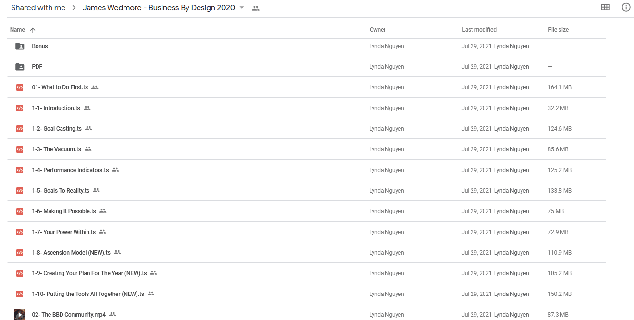The height and width of the screenshot is (320, 634).
Task: Go back to Shared with me
Action: (x=38, y=8)
